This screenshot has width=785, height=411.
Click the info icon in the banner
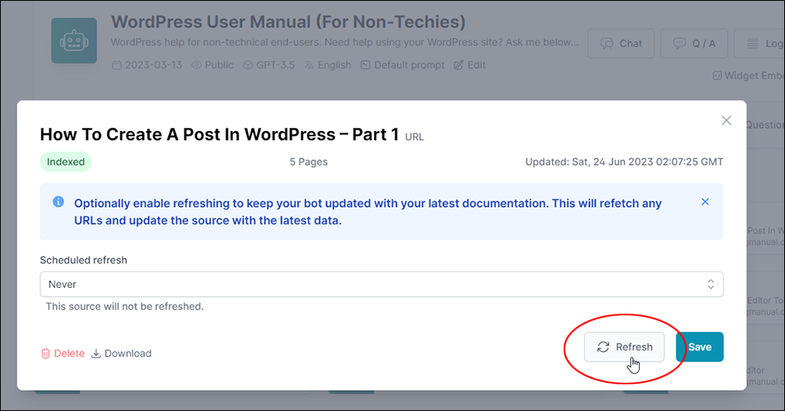[x=58, y=202]
